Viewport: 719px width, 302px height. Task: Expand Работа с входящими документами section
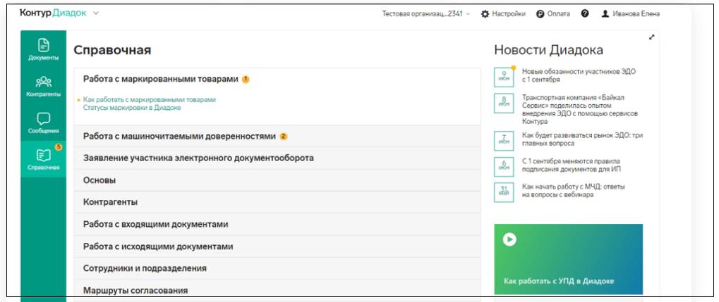tap(277, 225)
